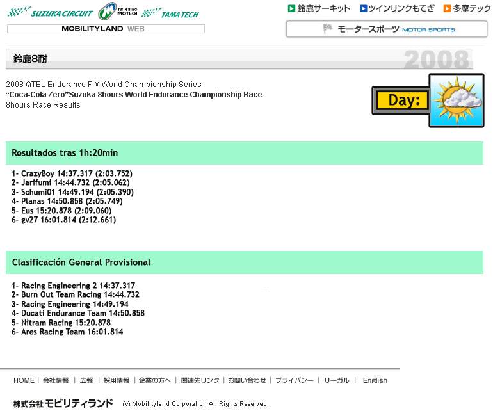Select the Ares Racing Team row
The height and width of the screenshot is (411, 493).
point(67,332)
